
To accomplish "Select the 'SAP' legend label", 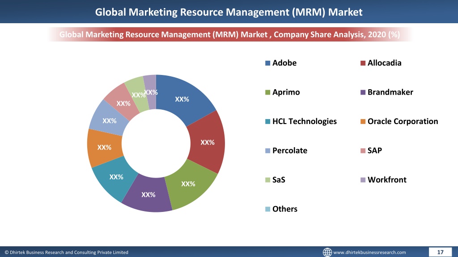I will click(375, 150).
